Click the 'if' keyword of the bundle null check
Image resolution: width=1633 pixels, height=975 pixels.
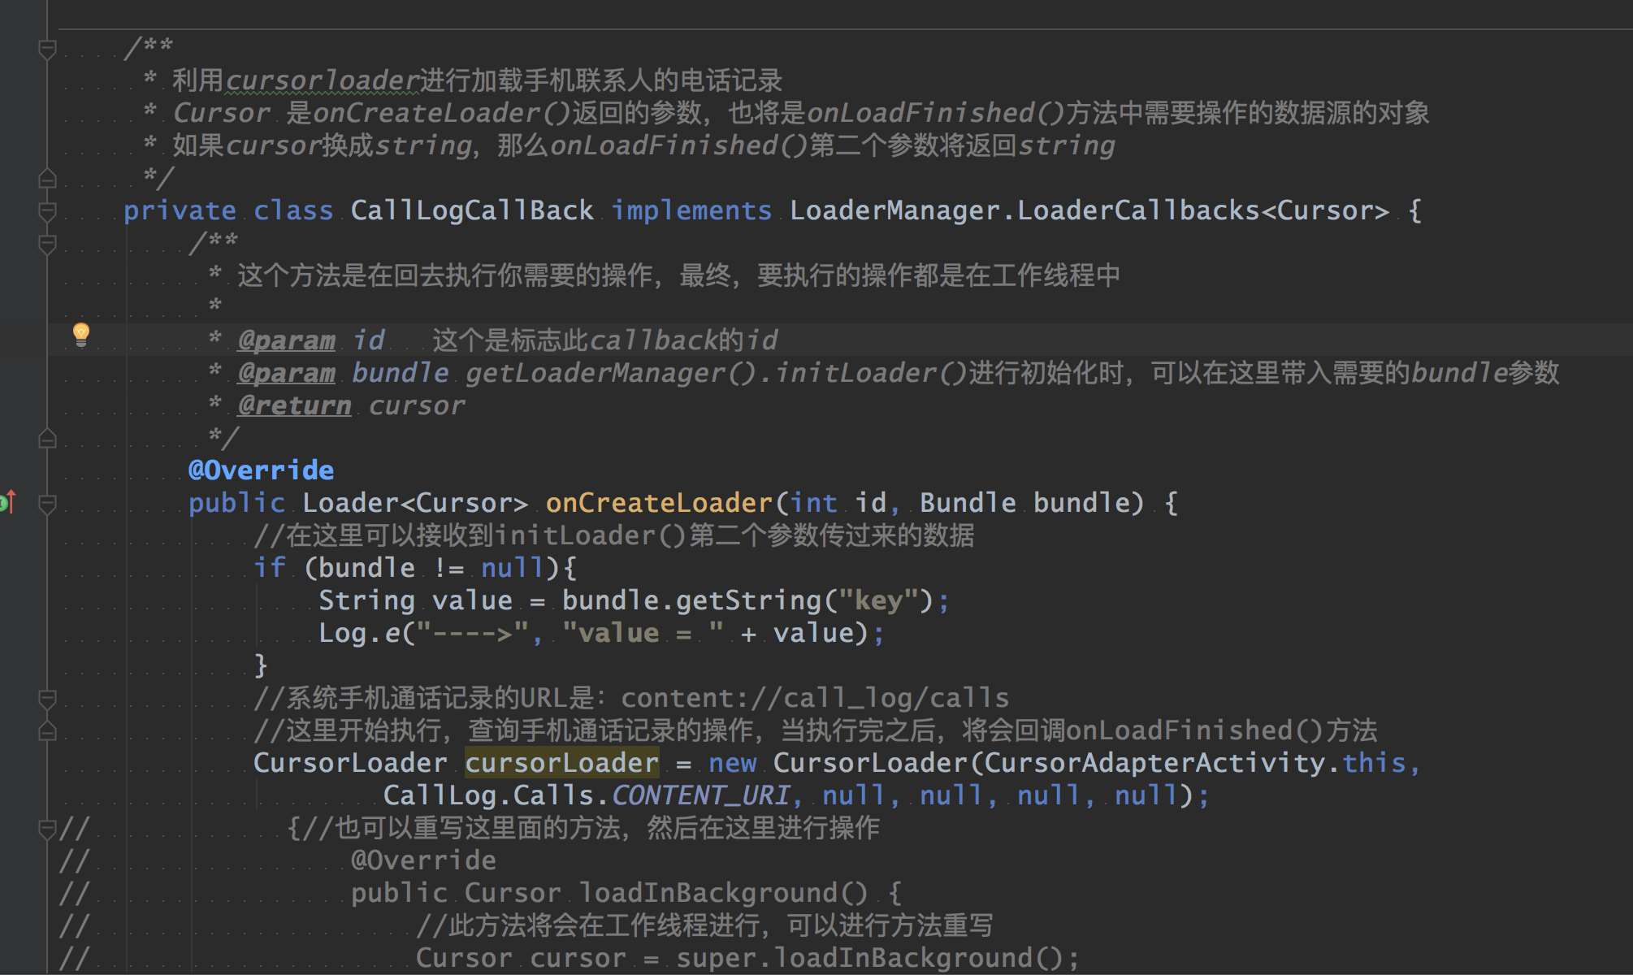[269, 568]
